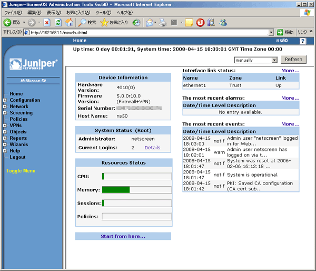
Task: Open the ヘルプ(H) menu
Action: coord(124,13)
